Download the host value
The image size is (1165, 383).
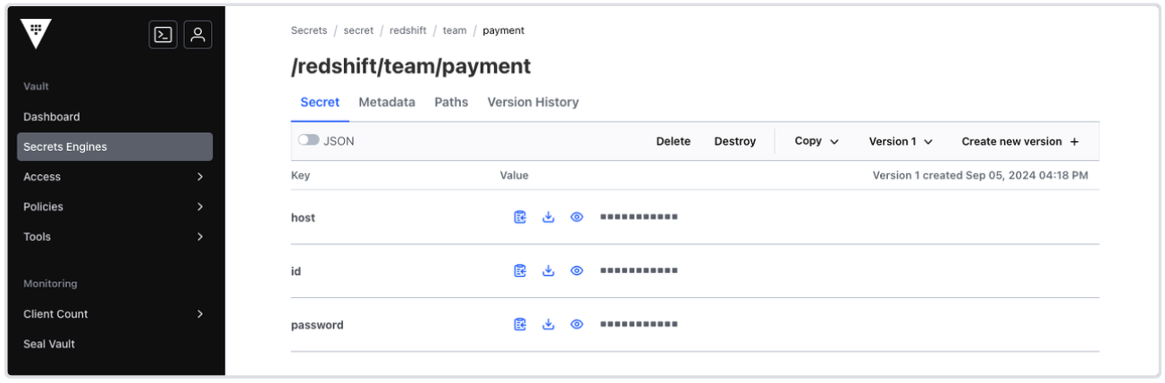click(549, 217)
